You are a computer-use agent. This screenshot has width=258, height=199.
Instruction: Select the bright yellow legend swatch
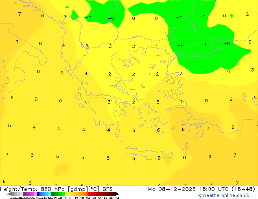pos(66,194)
